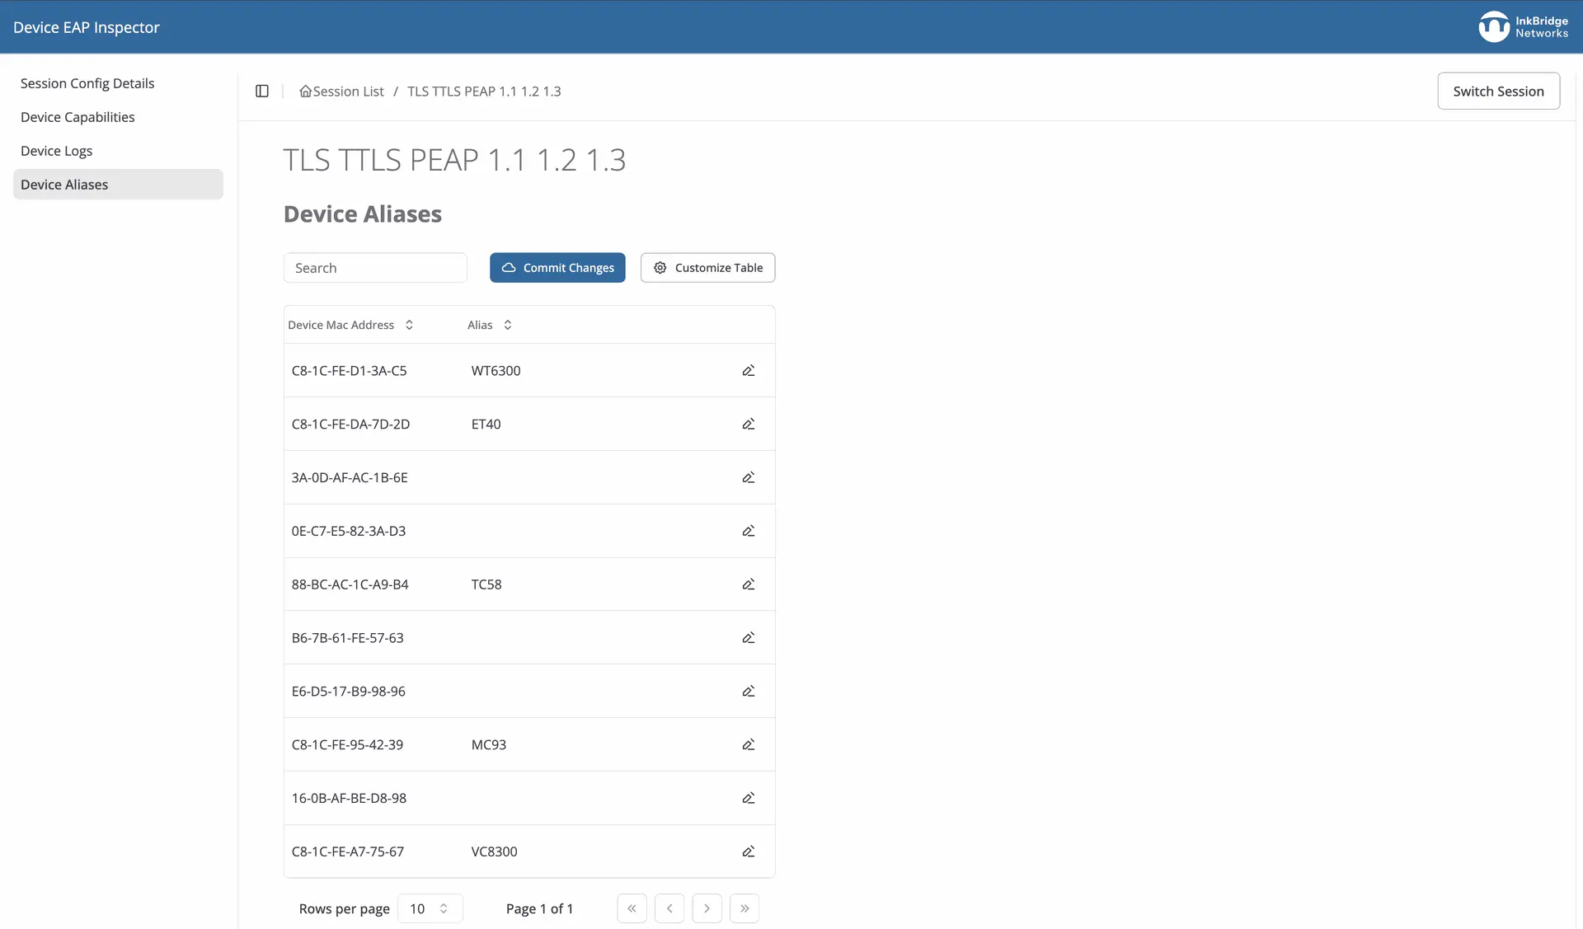1583x929 pixels.
Task: Edit alias for WT6300 device
Action: pos(748,371)
